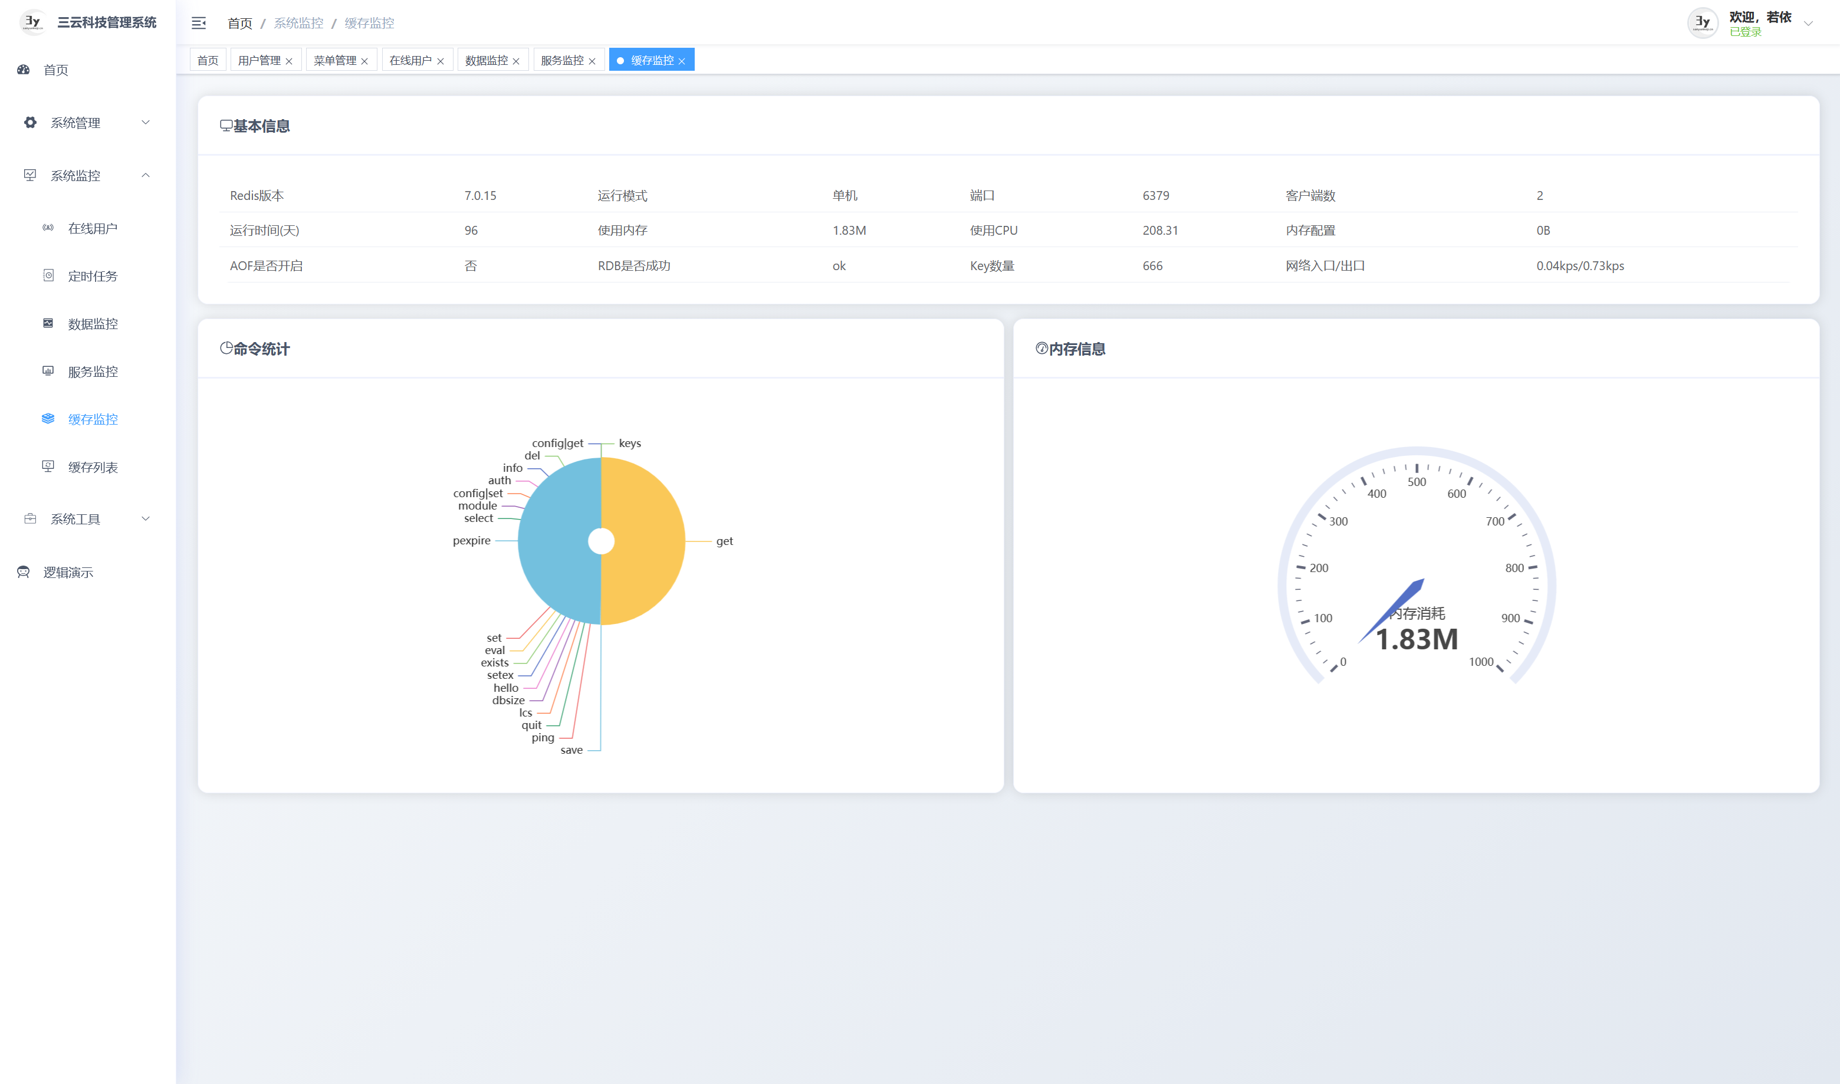Open 缓存列表 in the sidebar
Viewport: 1840px width, 1084px height.
93,468
